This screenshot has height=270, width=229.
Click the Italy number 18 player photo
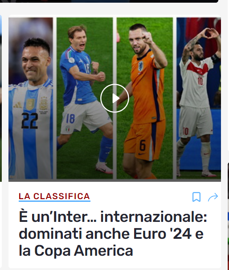pos(85,98)
